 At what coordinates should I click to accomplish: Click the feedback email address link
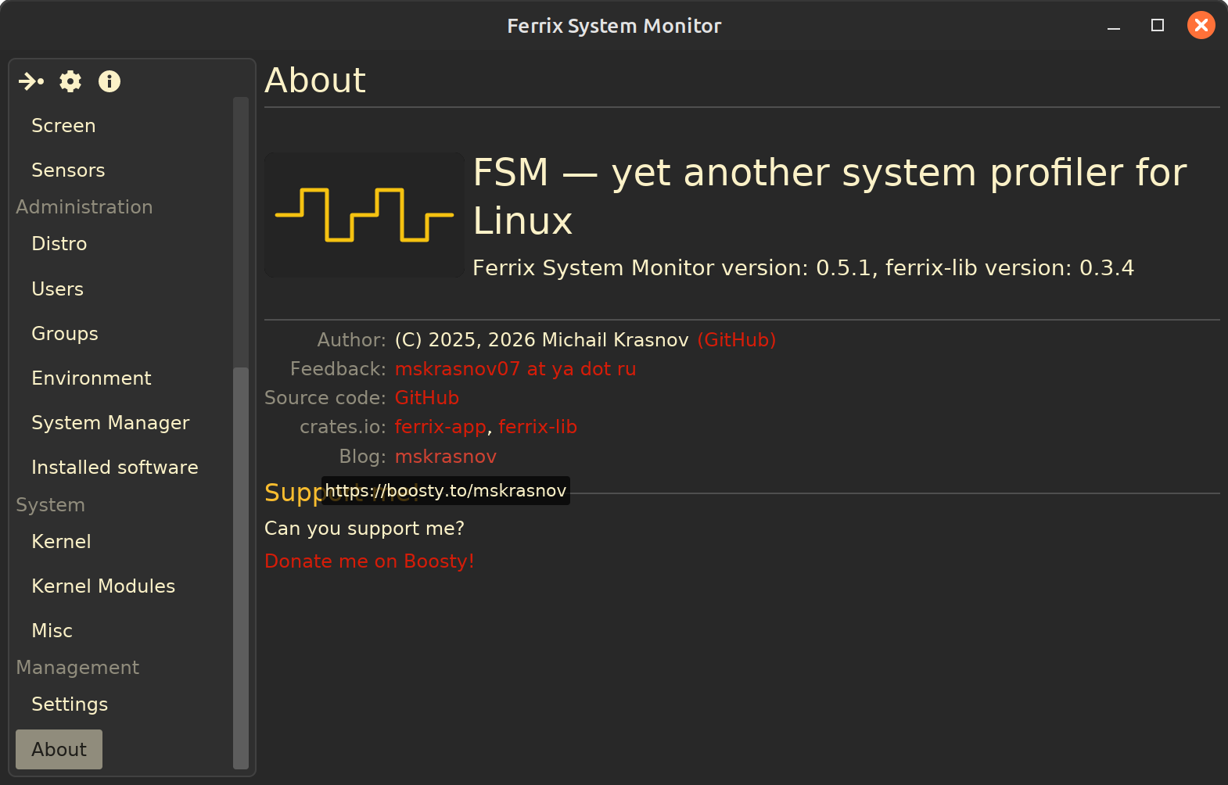pos(515,369)
